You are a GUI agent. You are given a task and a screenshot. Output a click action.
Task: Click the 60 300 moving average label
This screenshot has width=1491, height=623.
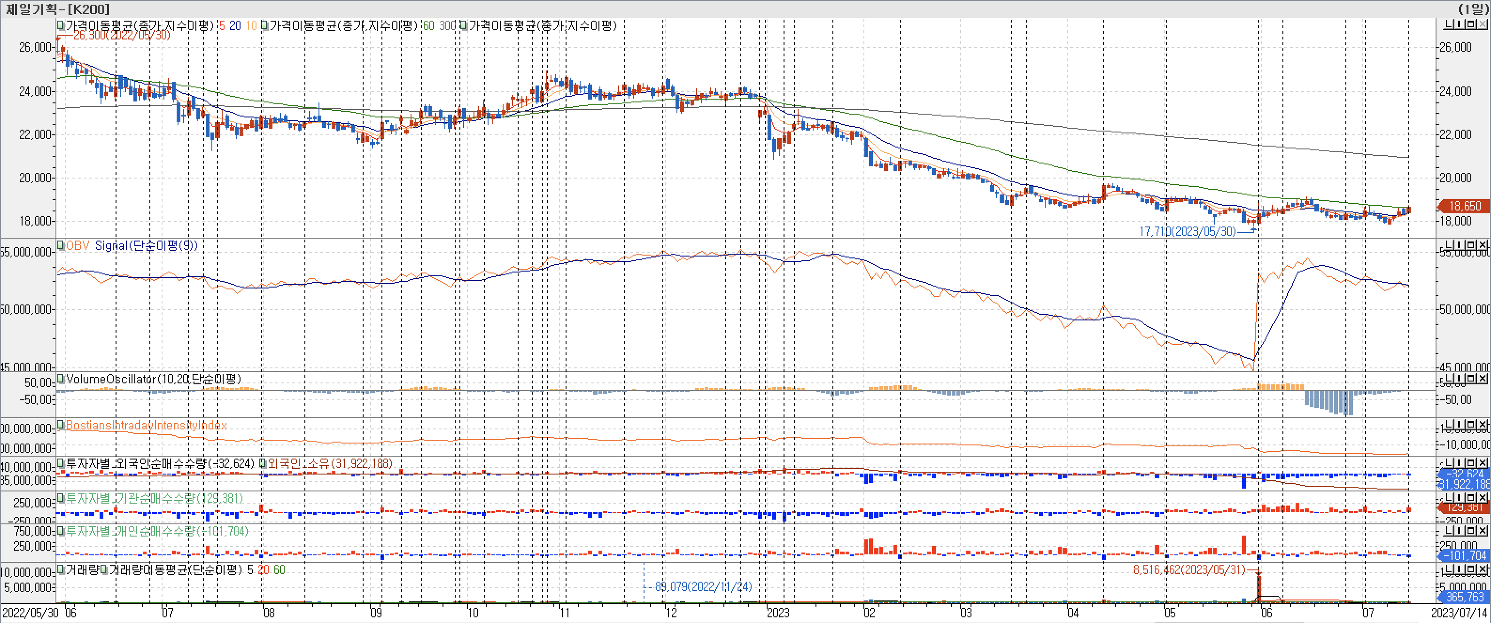click(x=439, y=25)
